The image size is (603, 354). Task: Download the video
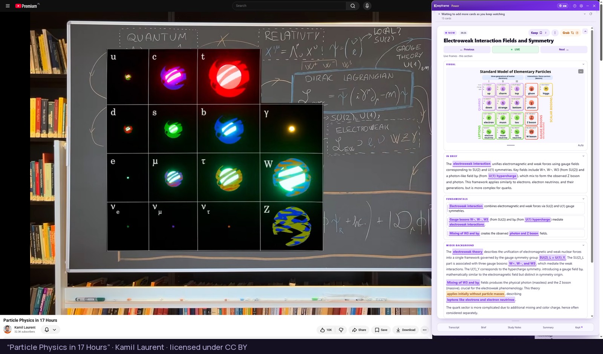[406, 330]
